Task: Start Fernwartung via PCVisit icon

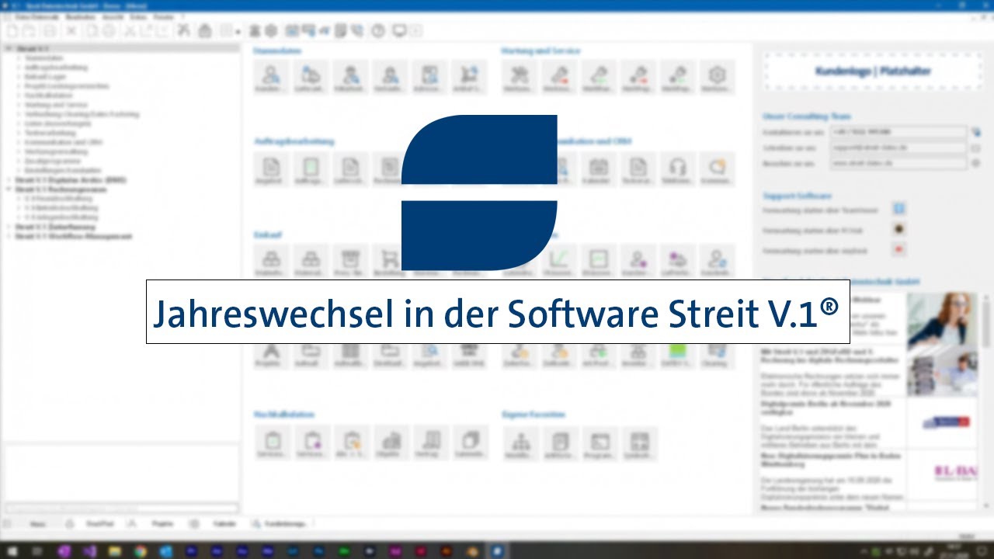Action: [x=899, y=230]
